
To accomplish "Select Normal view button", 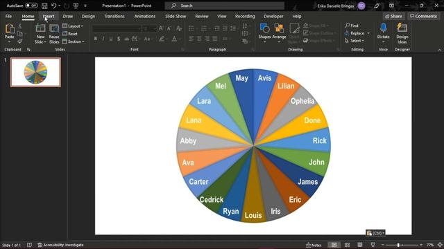I will point(334,245).
